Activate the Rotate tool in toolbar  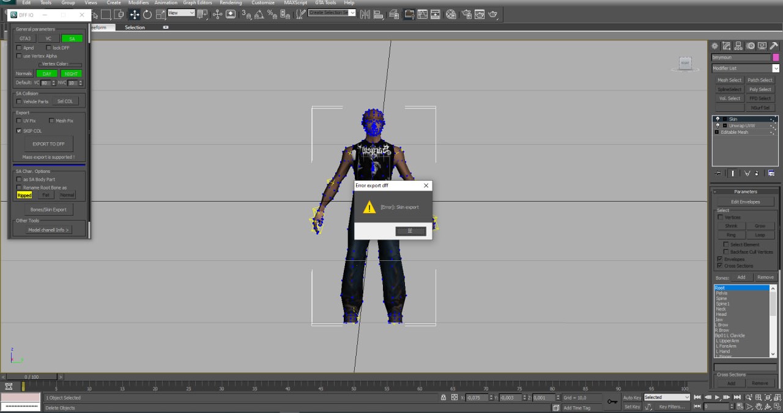147,15
